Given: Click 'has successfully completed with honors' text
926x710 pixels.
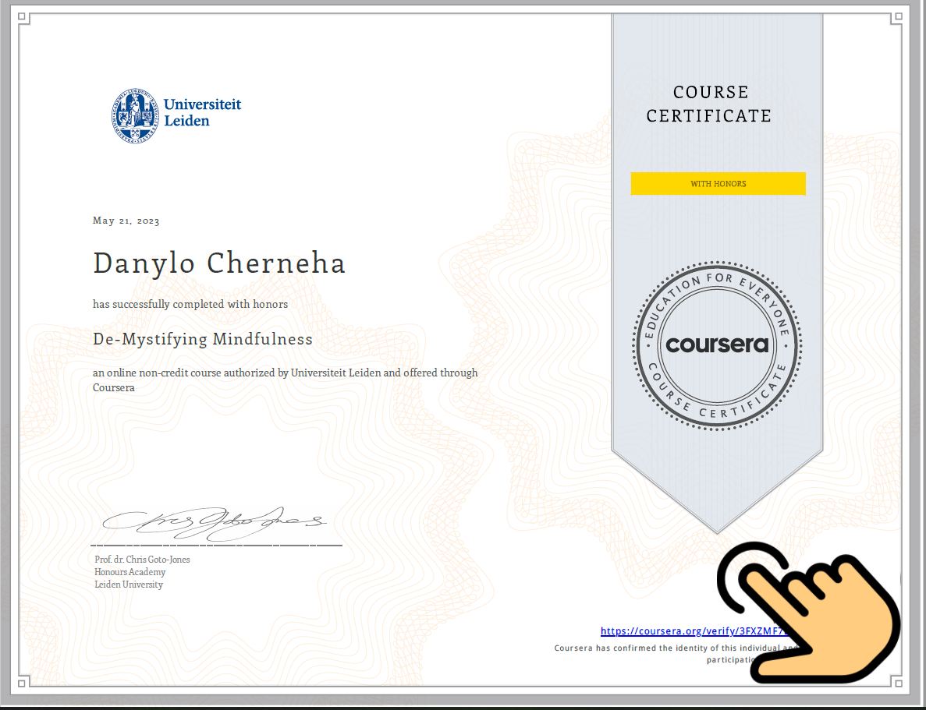Looking at the screenshot, I should click(190, 304).
